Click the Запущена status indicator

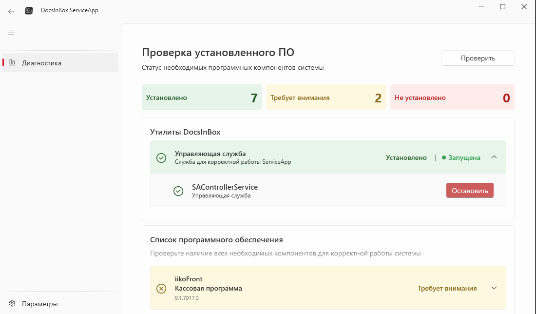461,157
